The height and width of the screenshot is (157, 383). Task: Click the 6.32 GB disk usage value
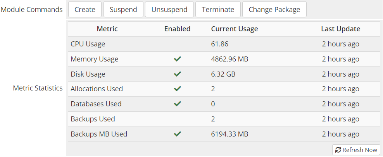(223, 74)
